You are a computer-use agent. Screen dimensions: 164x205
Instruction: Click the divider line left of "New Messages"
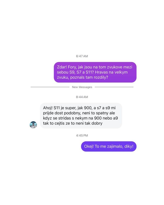(x=50, y=87)
